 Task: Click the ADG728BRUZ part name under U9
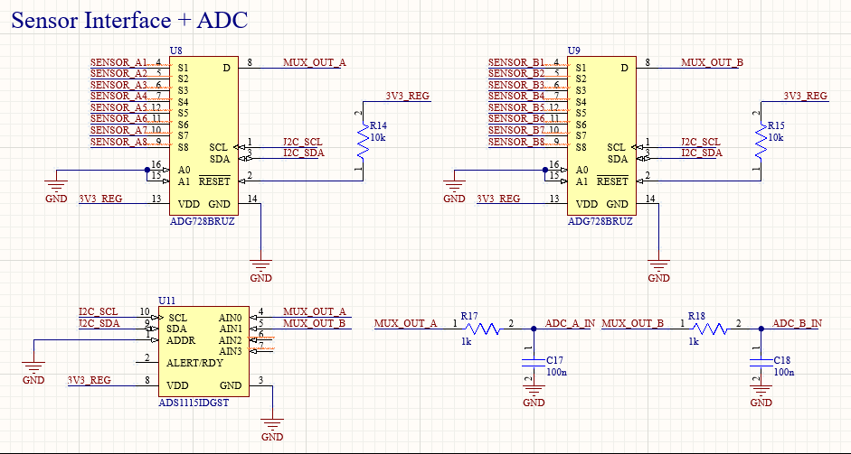tap(600, 221)
